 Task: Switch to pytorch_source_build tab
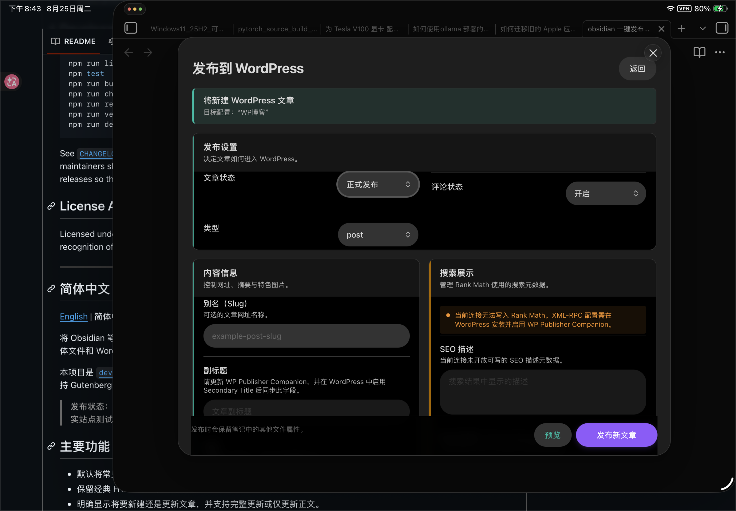point(277,29)
